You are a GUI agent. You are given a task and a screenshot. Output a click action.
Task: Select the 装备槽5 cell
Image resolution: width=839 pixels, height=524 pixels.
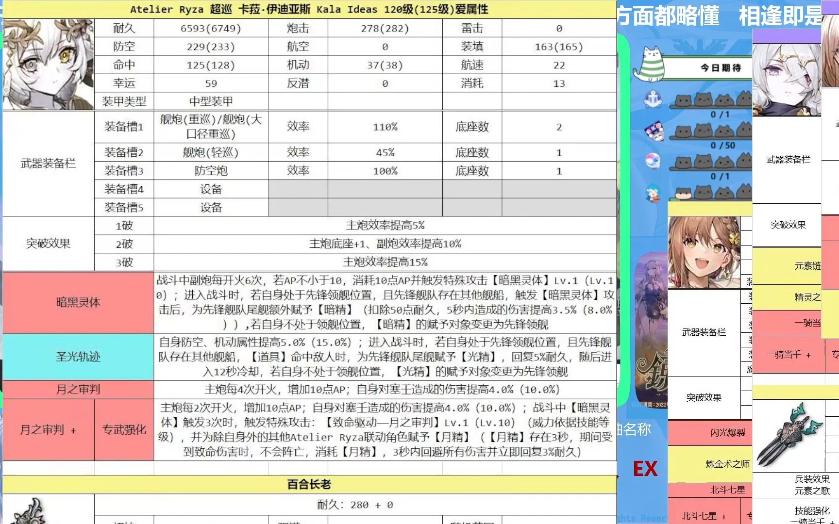[124, 208]
